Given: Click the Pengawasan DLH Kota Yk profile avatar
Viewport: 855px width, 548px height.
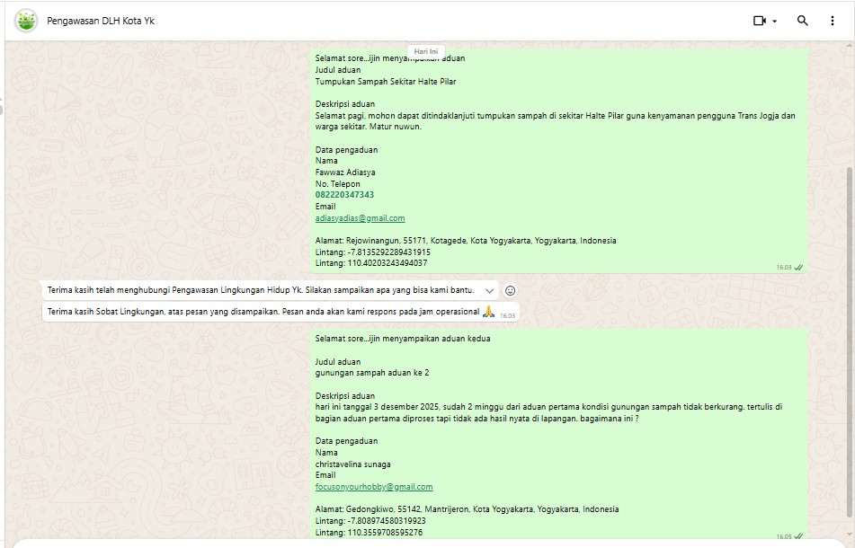Looking at the screenshot, I should point(26,21).
